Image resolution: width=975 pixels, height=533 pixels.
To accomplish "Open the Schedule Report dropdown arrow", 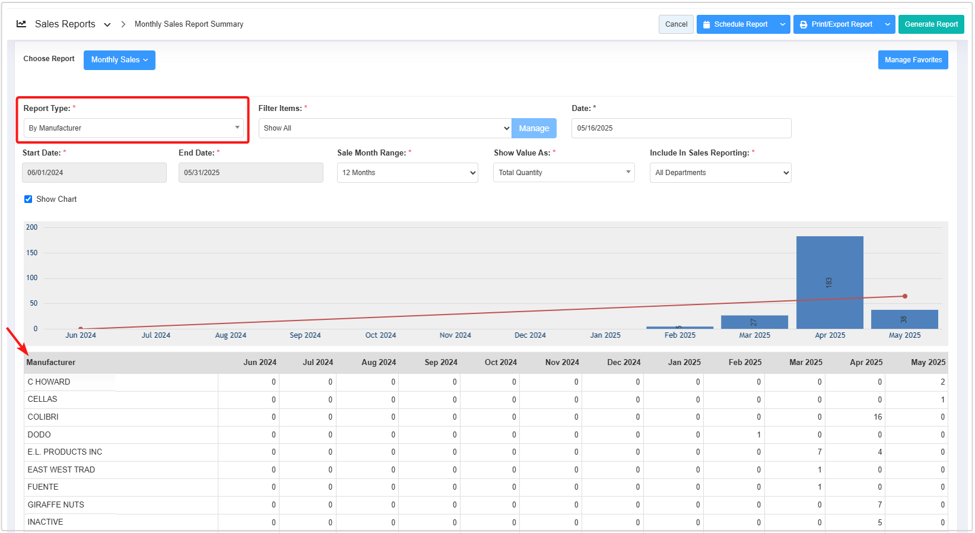I will tap(783, 24).
